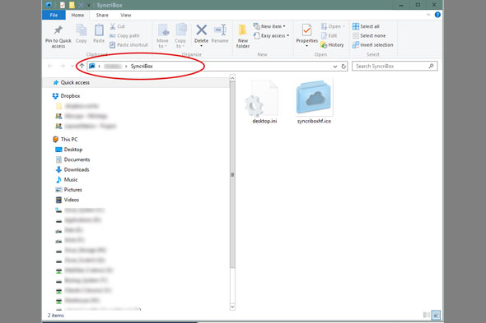486x323 pixels.
Task: Switch to large icons view icon
Action: coord(436,315)
